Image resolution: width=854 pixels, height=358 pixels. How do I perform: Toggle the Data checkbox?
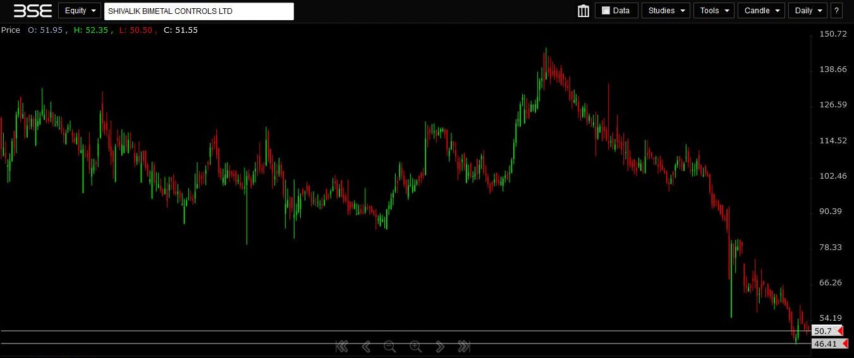pyautogui.click(x=606, y=11)
